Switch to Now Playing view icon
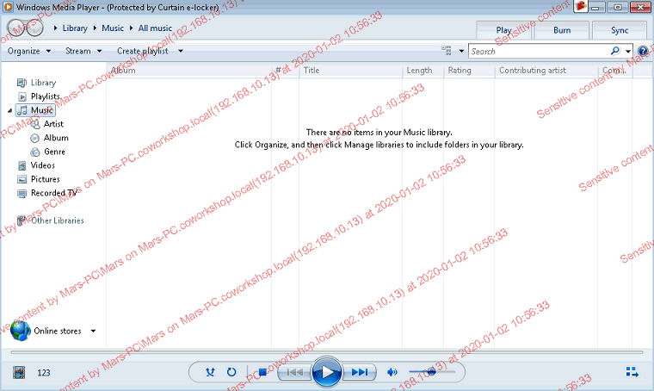The height and width of the screenshot is (391, 654). (632, 372)
